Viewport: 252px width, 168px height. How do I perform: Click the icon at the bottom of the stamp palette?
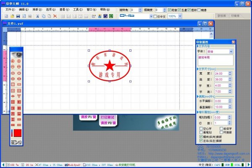click(16, 142)
